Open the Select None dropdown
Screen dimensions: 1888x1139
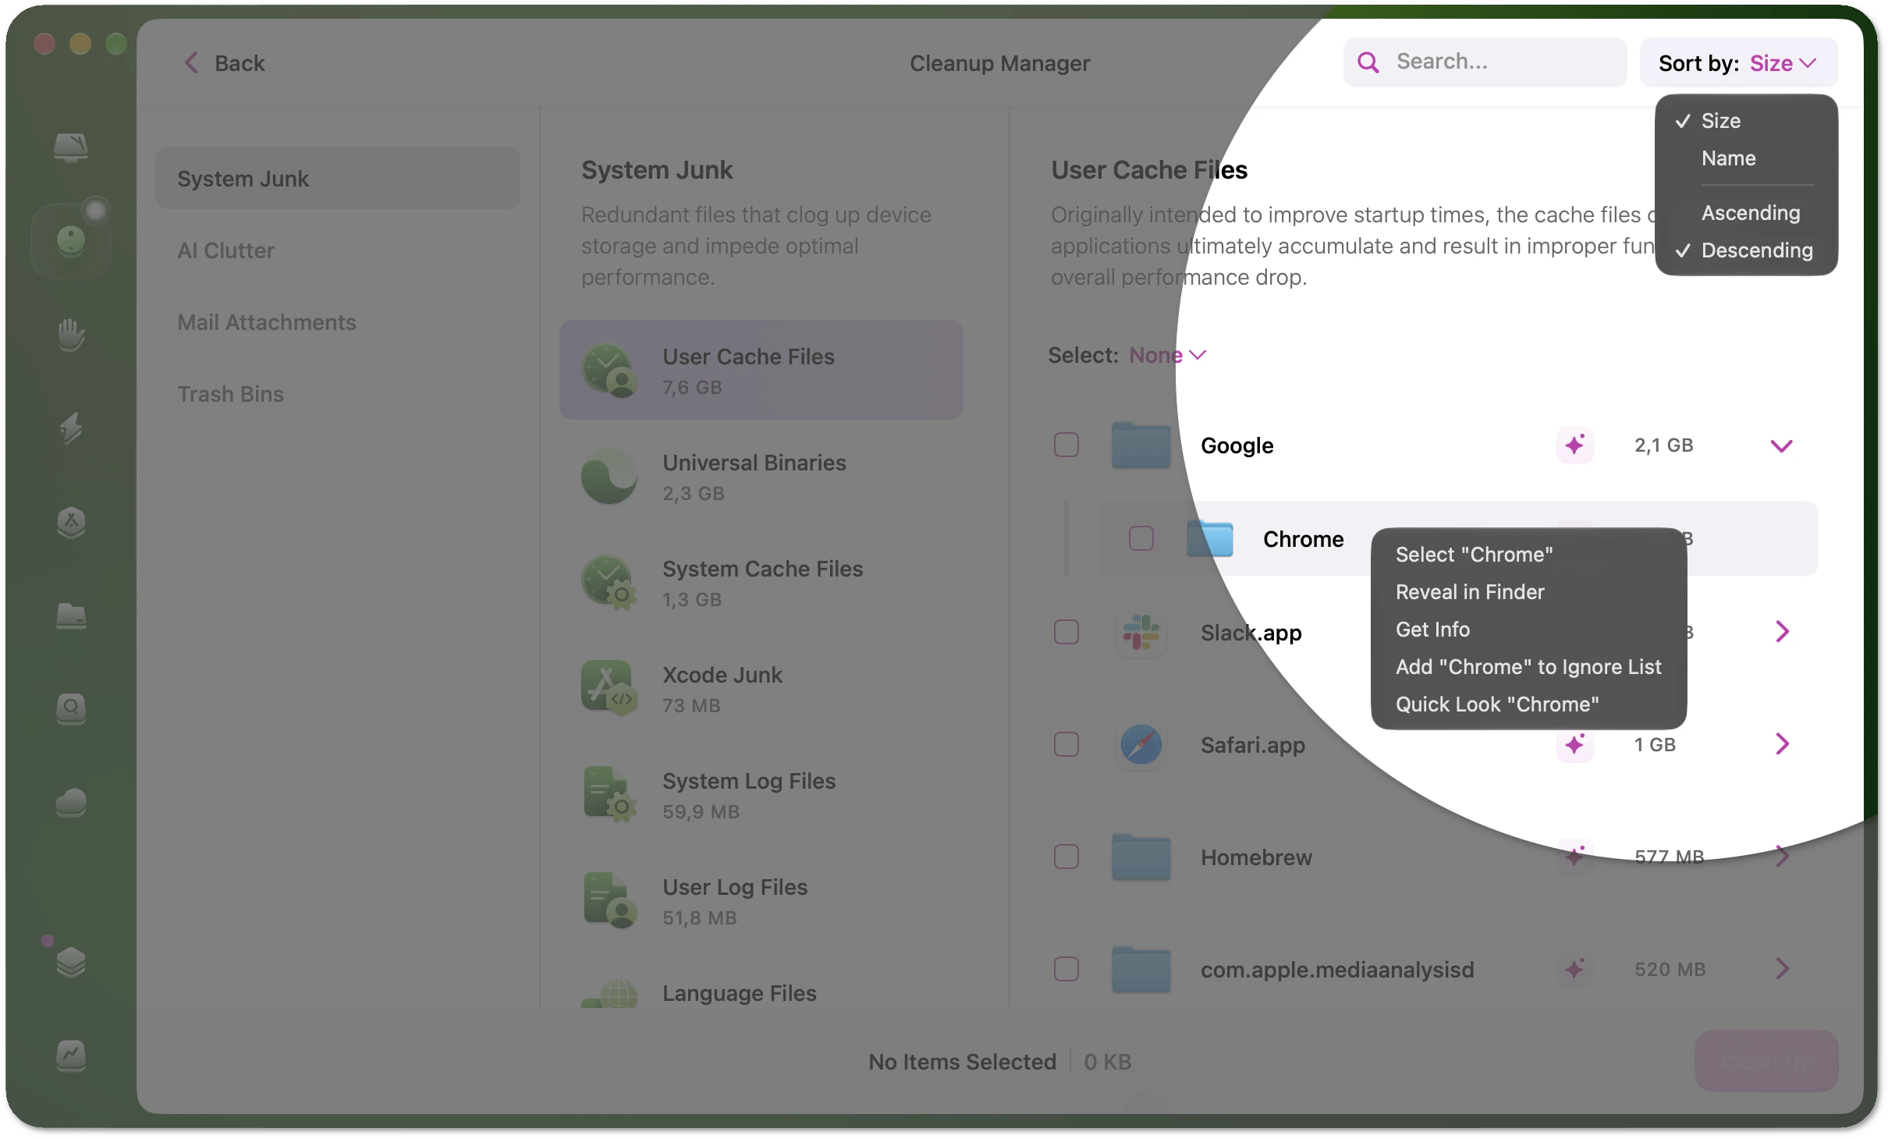pyautogui.click(x=1167, y=356)
